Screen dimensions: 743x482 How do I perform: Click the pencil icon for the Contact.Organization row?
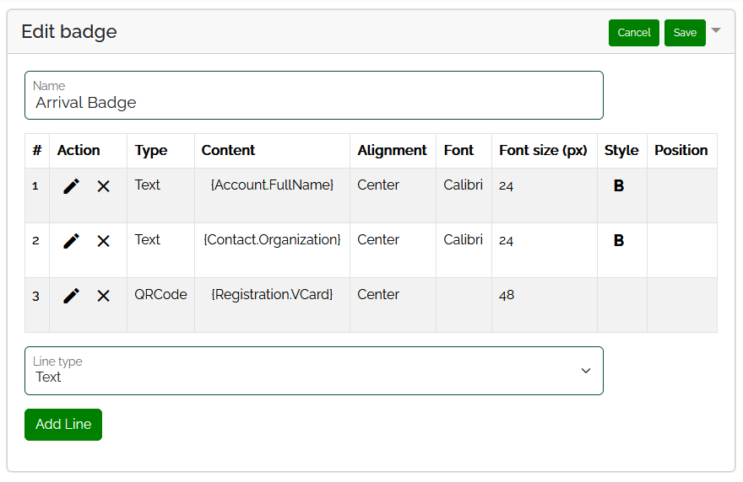coord(72,241)
